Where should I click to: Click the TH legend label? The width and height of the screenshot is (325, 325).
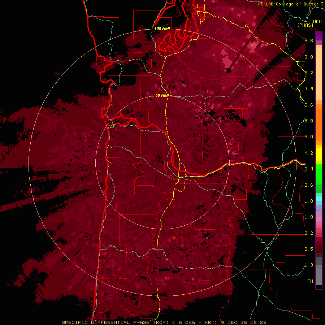(x=310, y=281)
